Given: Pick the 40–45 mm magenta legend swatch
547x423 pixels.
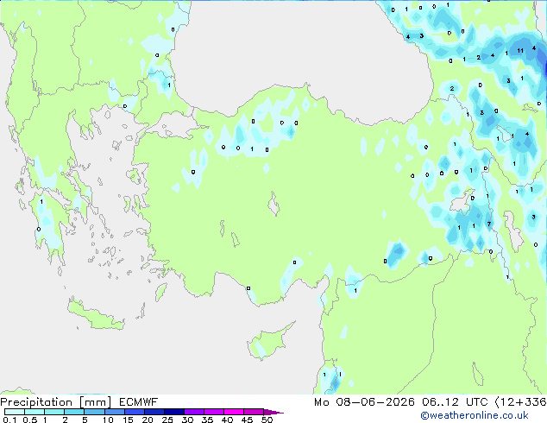Looking at the screenshot, I should (234, 412).
